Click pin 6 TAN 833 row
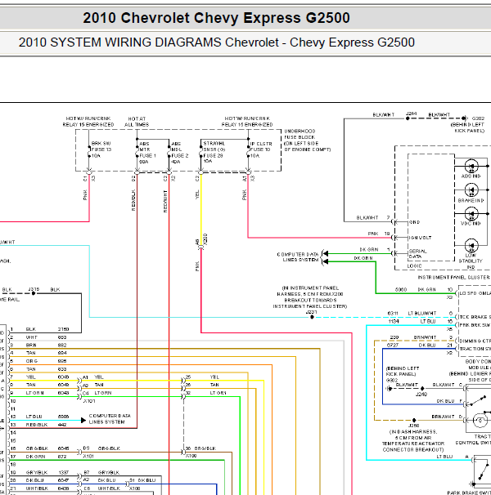Viewport: 491px width, 495px height. pyautogui.click(x=38, y=369)
